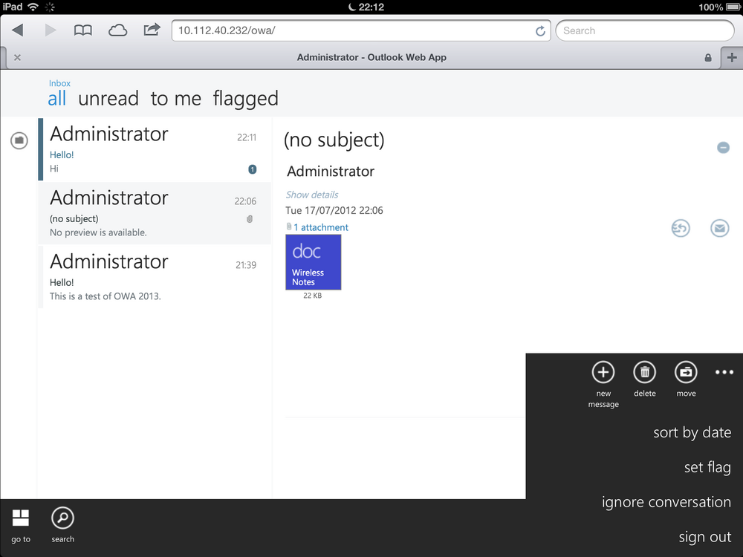This screenshot has width=743, height=557.
Task: Switch to the all filter
Action: coord(57,99)
